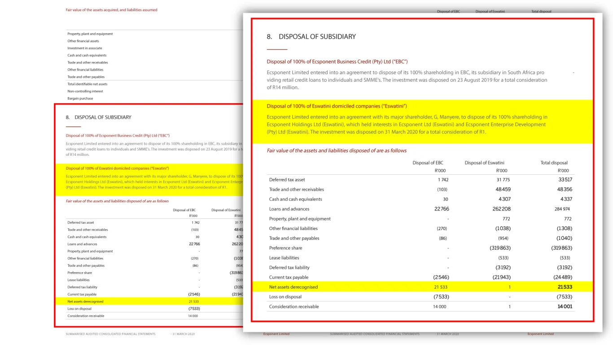Click the 33 517 Deferred tax asset total
Viewport: 613px width, 345px height.
click(565, 180)
